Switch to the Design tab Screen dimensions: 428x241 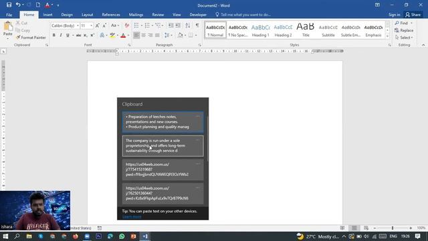click(67, 15)
